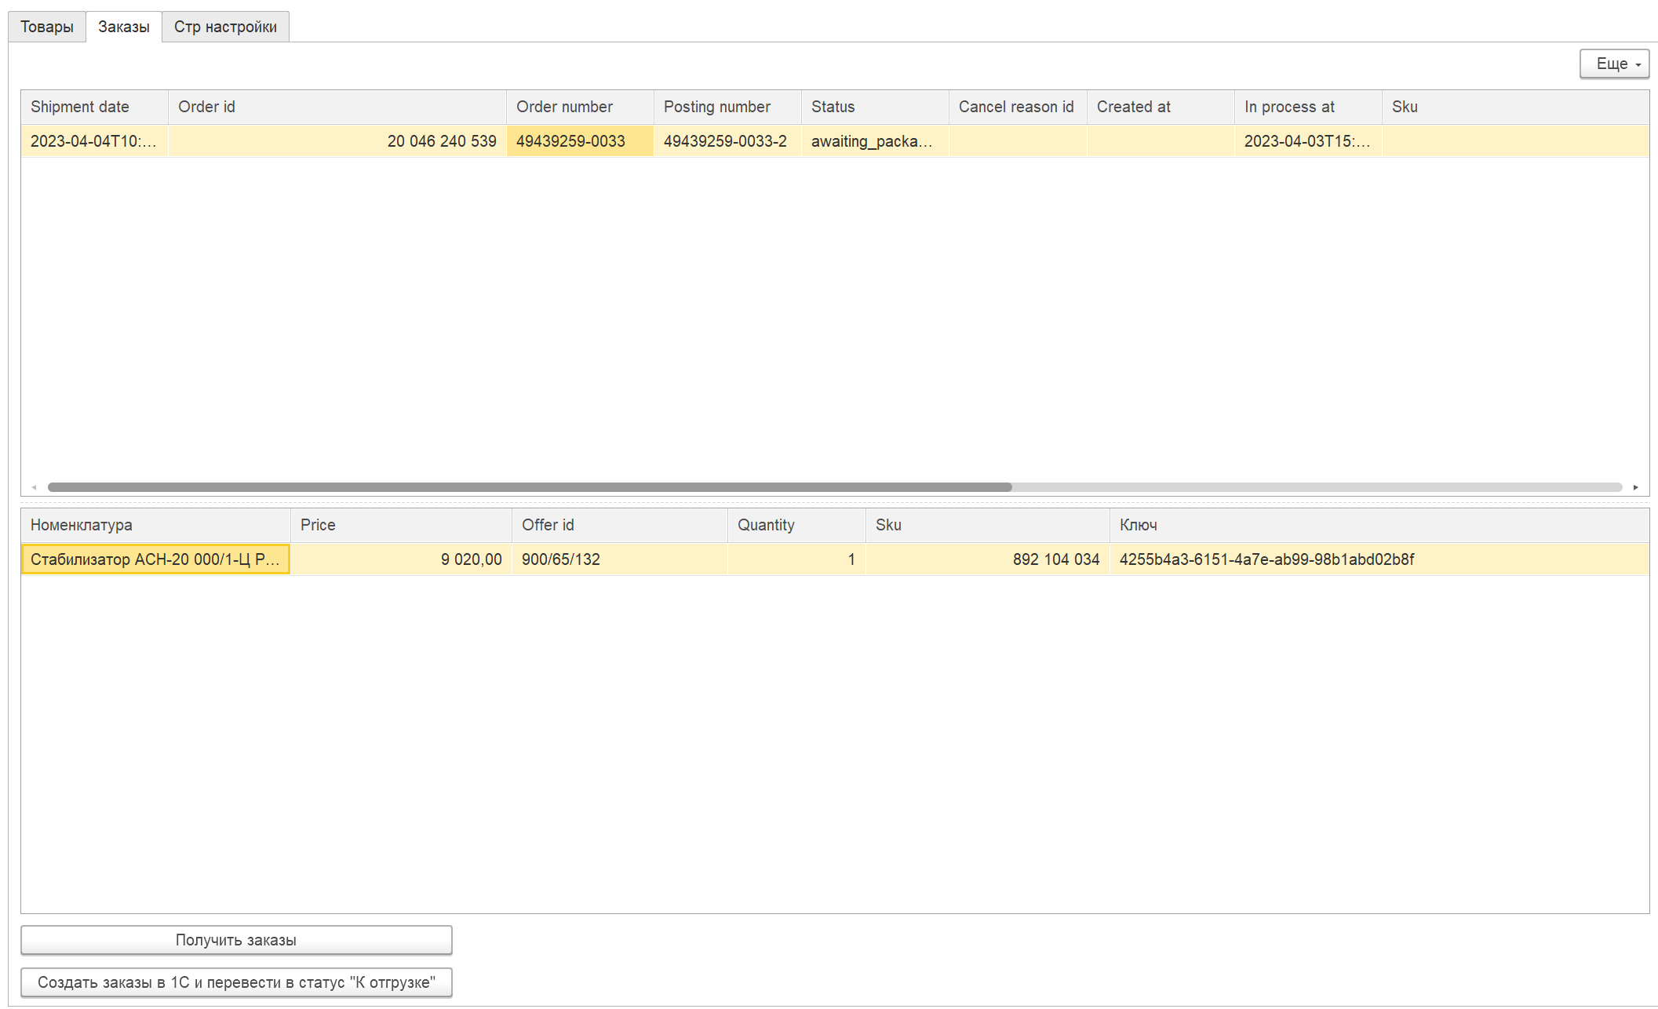This screenshot has width=1658, height=1009.
Task: Click the right scroll arrow of the orders table
Action: click(1635, 487)
